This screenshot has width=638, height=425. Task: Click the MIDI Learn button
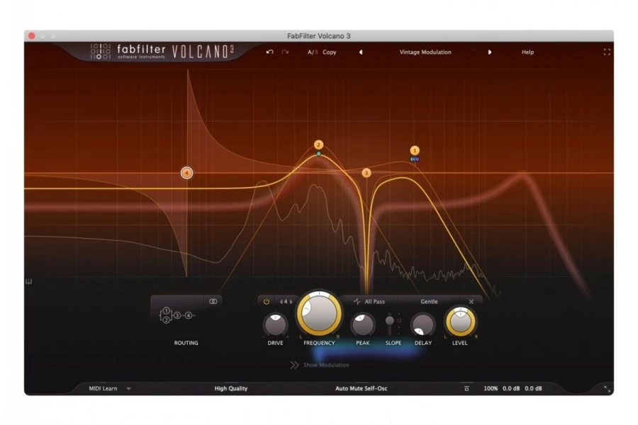[103, 388]
